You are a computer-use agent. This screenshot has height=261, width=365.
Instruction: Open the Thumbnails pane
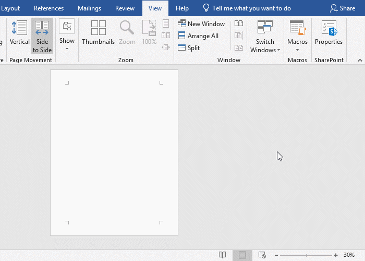[x=98, y=33]
